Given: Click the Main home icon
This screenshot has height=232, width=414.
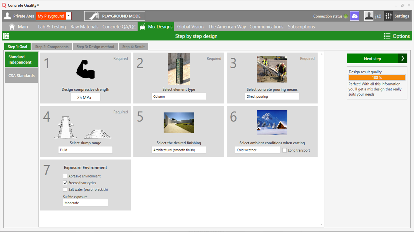Looking at the screenshot, I should 12,27.
